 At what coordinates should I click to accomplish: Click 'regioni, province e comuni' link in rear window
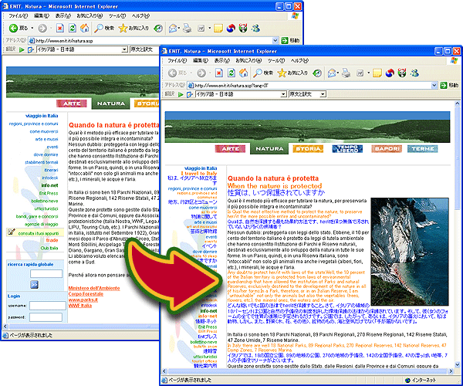(x=34, y=124)
